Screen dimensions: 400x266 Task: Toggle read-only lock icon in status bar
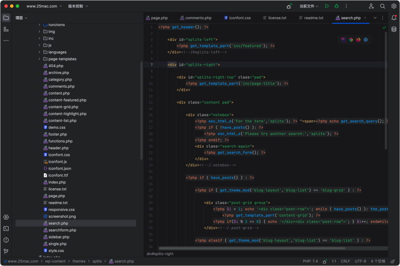392,261
